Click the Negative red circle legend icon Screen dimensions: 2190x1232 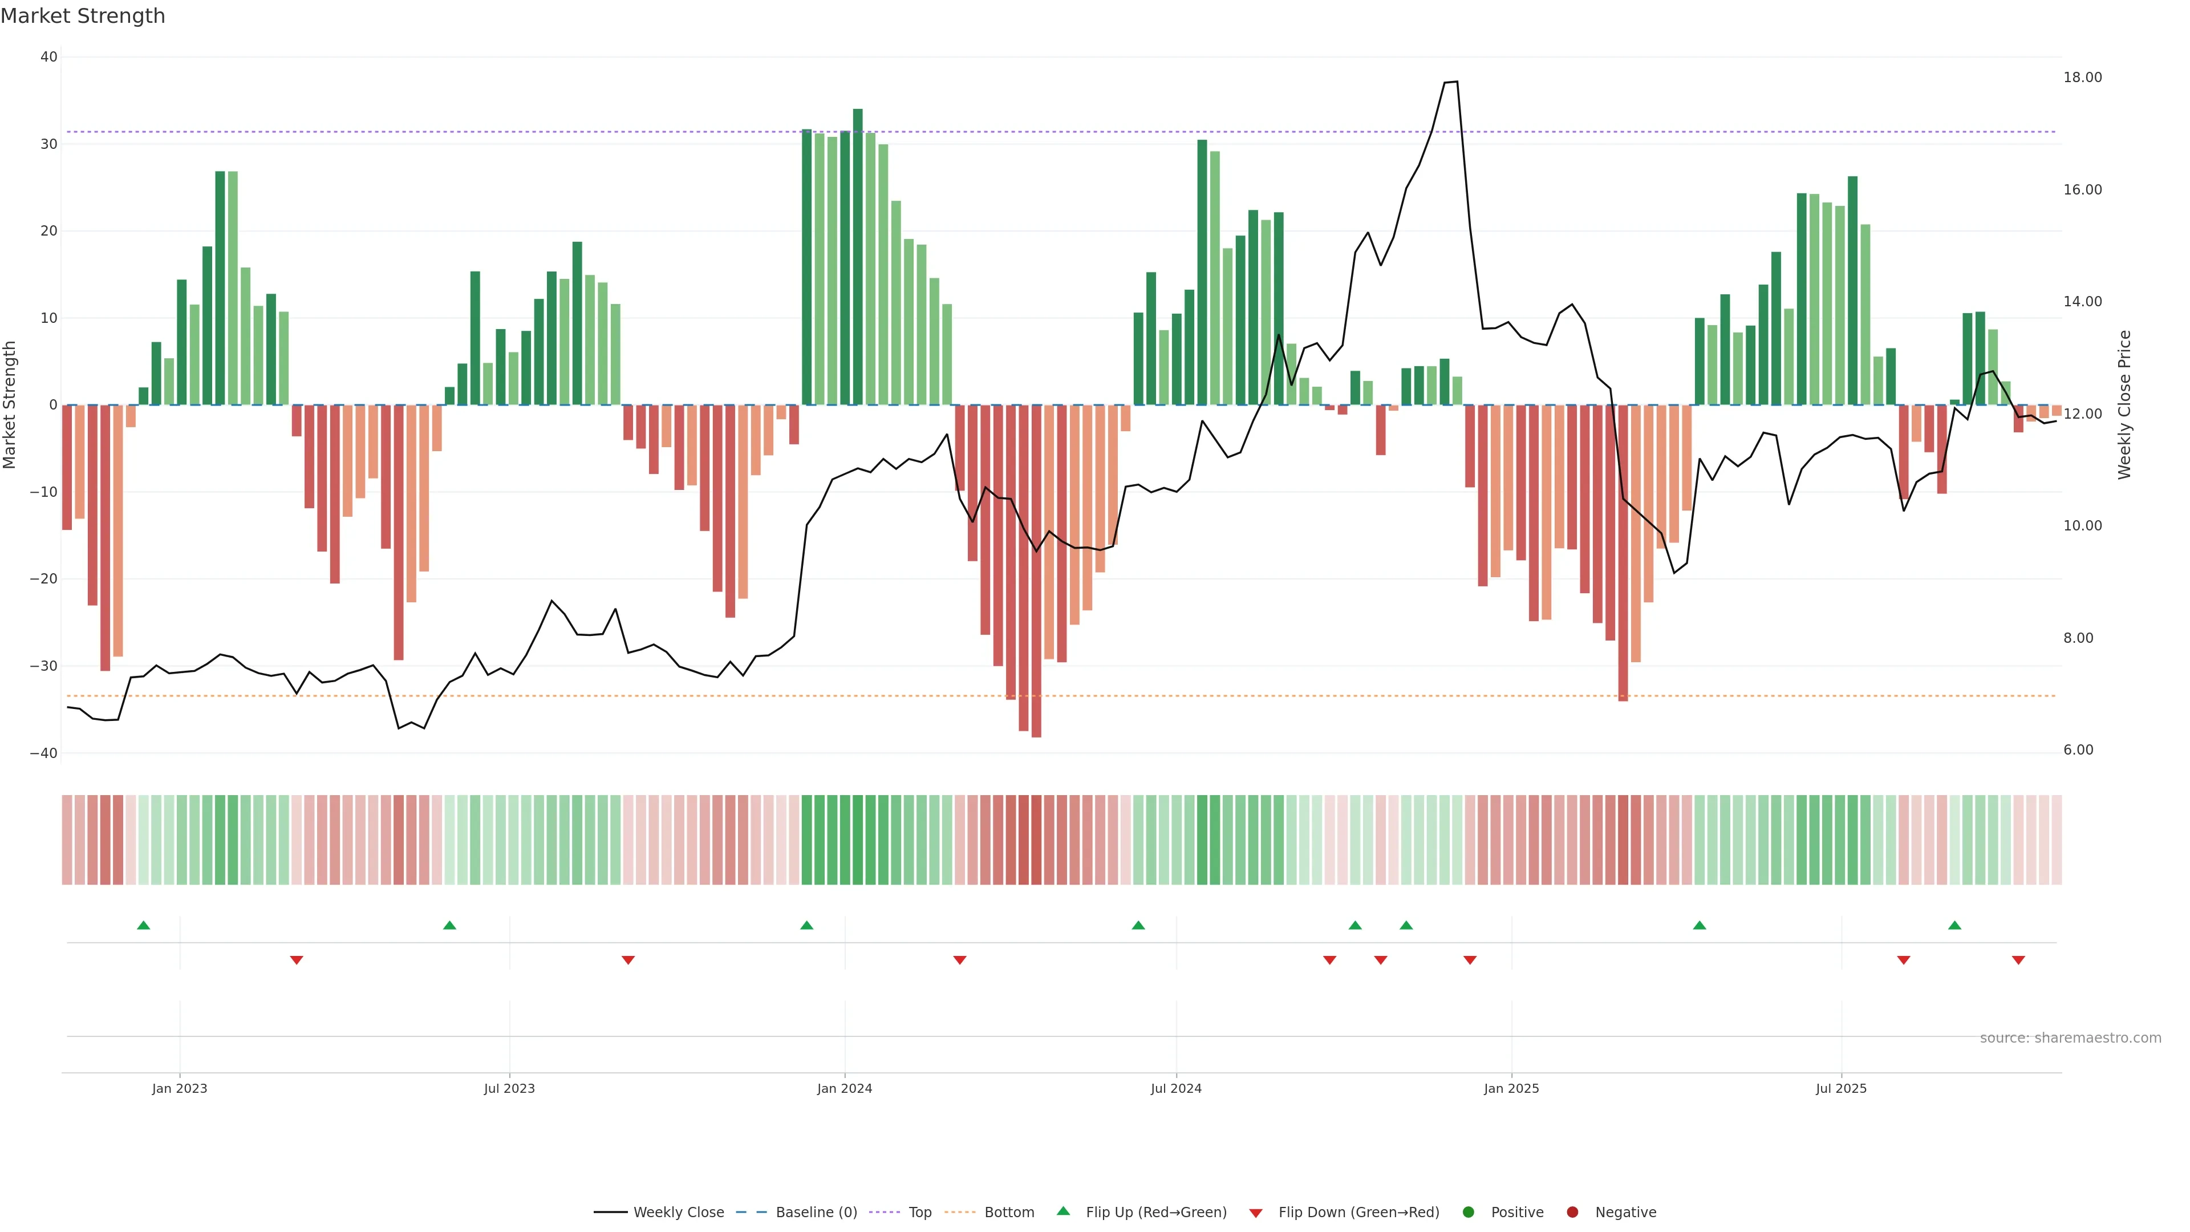click(1572, 1213)
